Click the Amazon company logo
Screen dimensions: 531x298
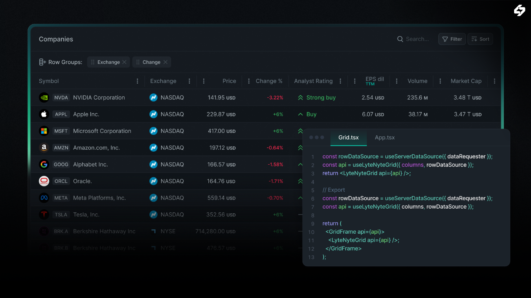(x=44, y=148)
